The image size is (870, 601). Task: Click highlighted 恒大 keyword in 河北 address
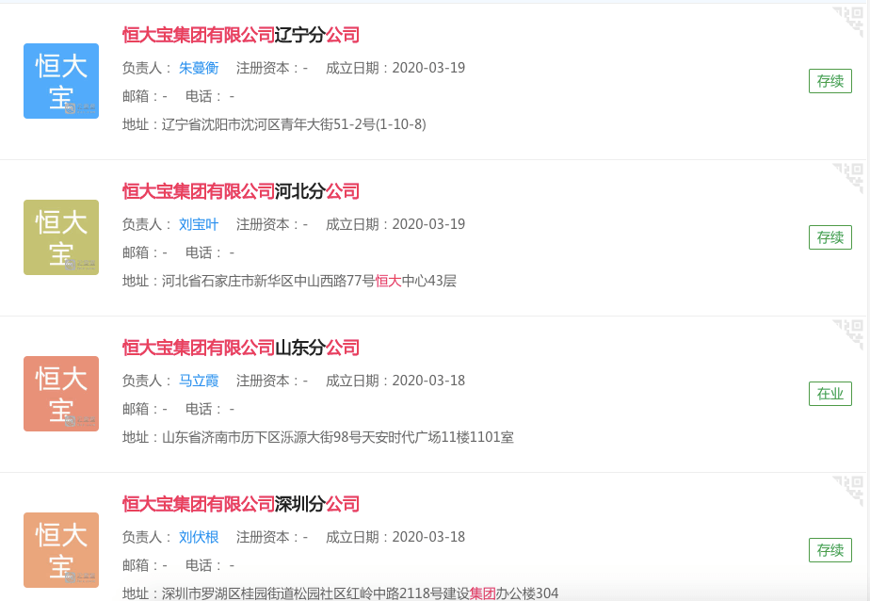(x=387, y=281)
